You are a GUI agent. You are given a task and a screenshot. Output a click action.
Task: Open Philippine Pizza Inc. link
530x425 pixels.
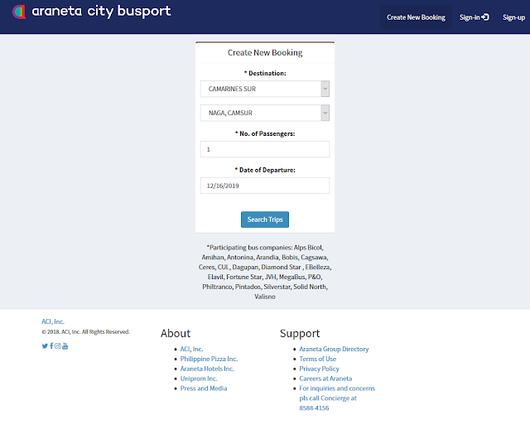click(x=209, y=359)
